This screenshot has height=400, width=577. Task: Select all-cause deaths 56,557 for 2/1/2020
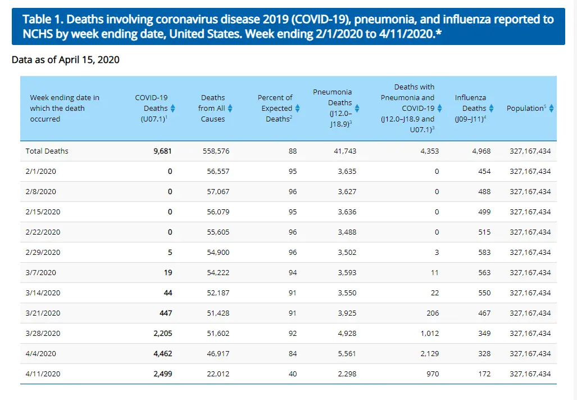click(x=218, y=171)
